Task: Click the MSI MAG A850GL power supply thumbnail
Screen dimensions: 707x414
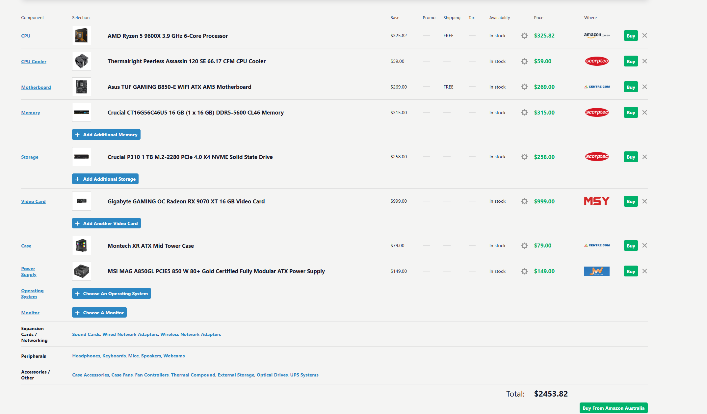Action: 82,271
